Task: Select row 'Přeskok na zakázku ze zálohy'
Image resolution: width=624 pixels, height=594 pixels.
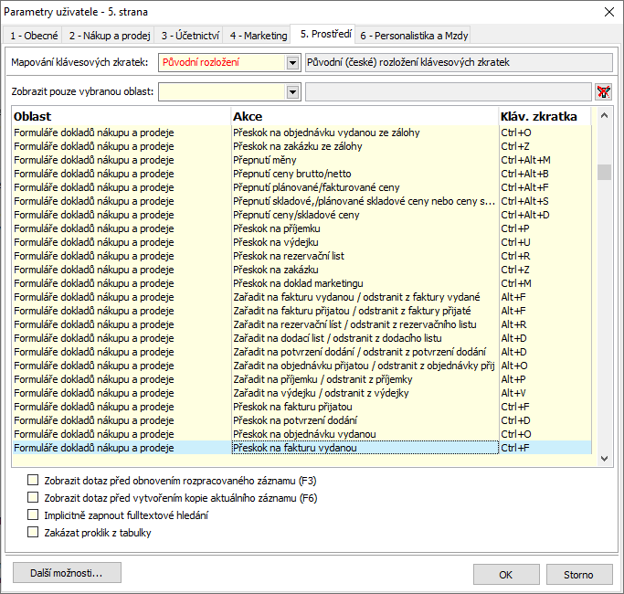Action: point(302,146)
